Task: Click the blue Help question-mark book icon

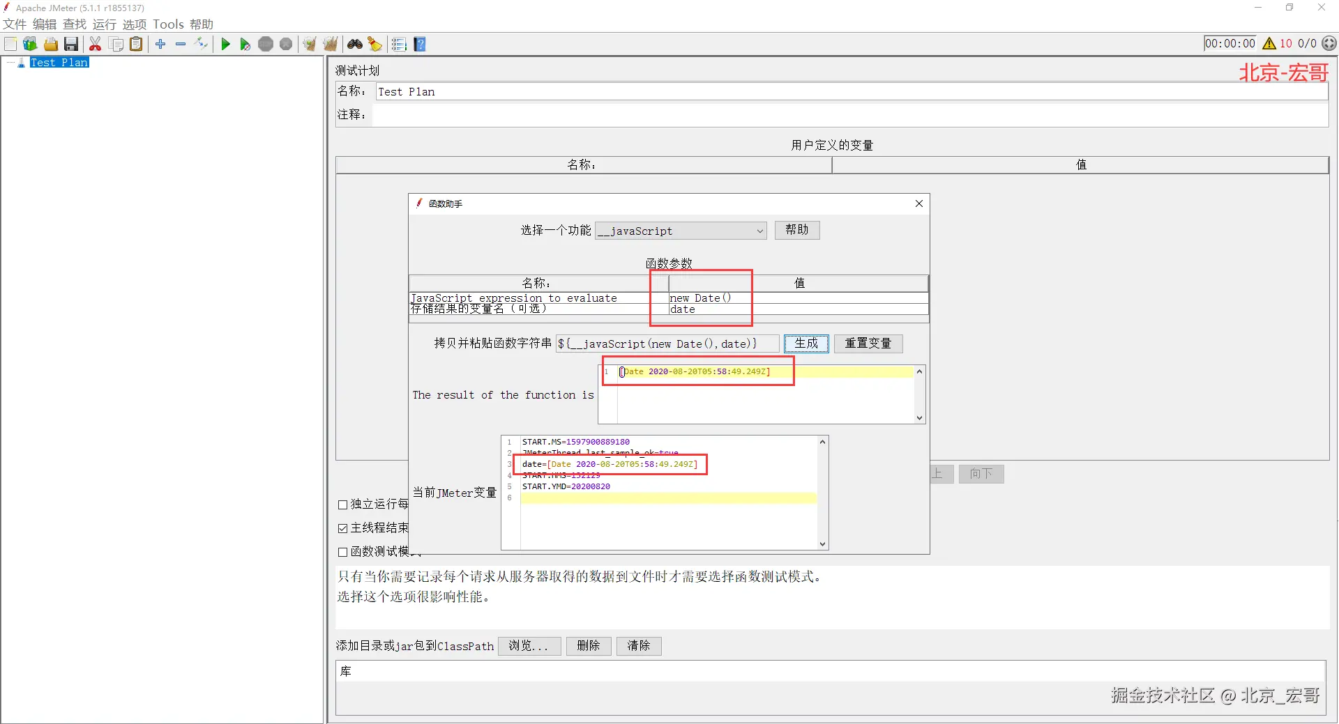Action: coord(420,45)
